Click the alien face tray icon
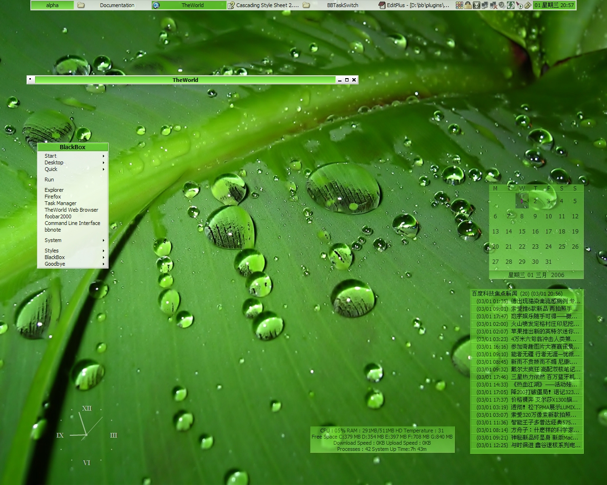Viewport: 607px width, 485px height. [477, 5]
